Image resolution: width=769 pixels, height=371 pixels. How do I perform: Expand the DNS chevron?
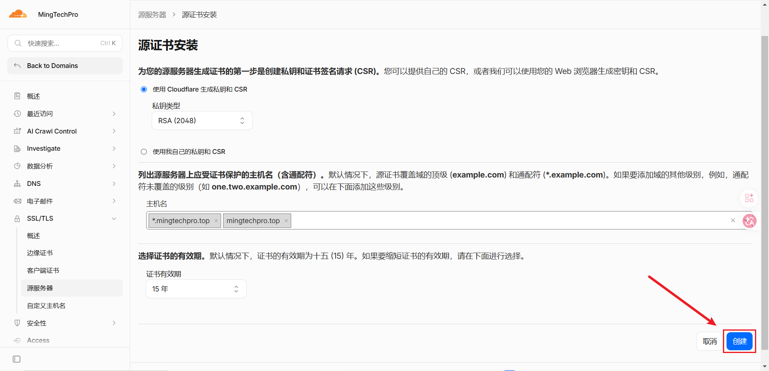coord(114,184)
